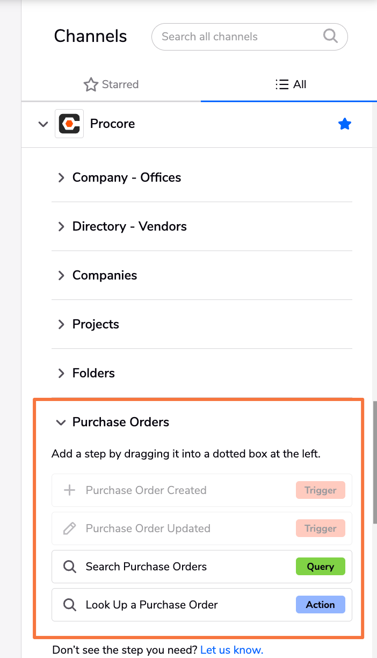
Task: Click the star icon on the Starred tab
Action: click(x=91, y=84)
